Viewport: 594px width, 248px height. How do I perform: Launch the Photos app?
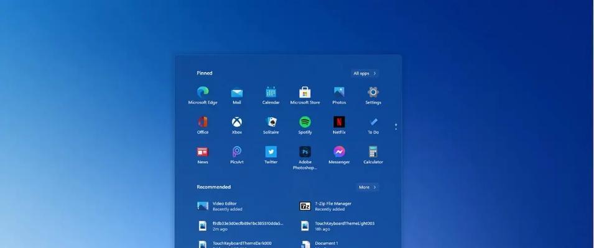click(339, 95)
